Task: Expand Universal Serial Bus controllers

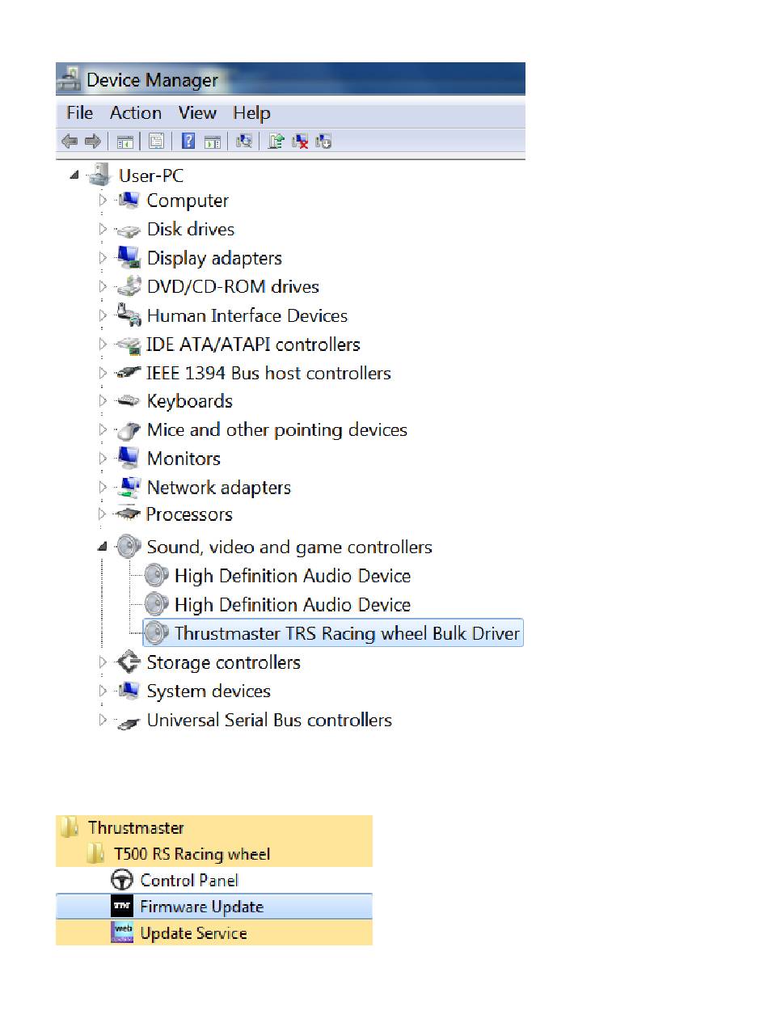Action: (103, 719)
